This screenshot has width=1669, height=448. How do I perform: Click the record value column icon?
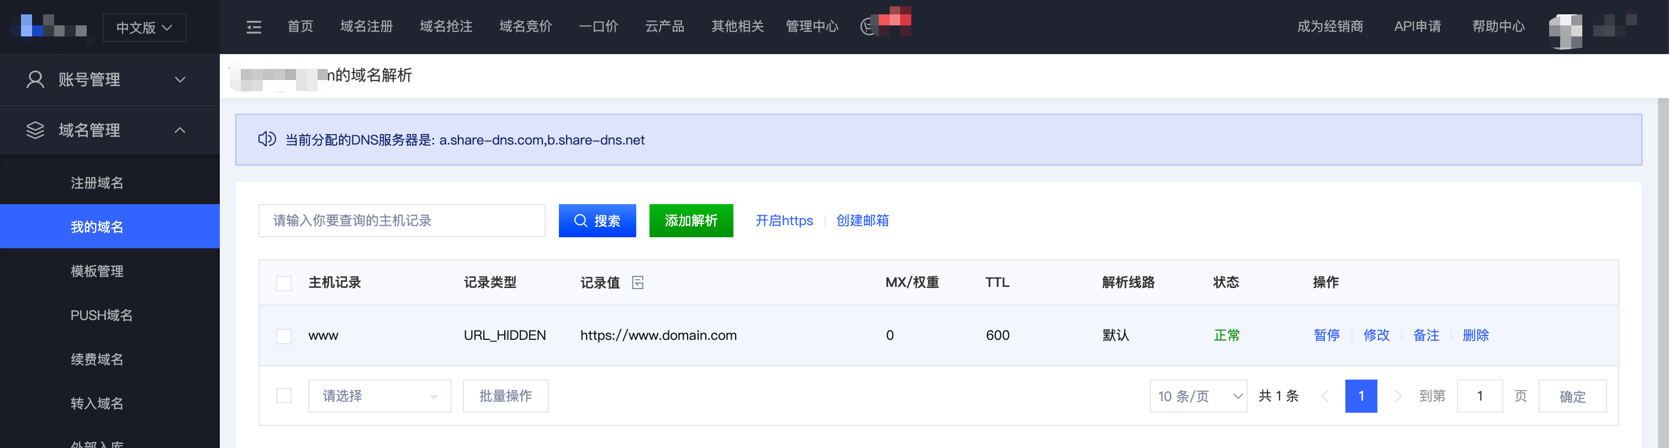637,282
